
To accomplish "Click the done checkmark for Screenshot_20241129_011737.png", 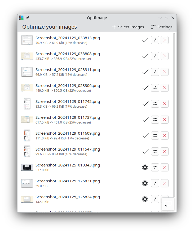I will 145,120.
